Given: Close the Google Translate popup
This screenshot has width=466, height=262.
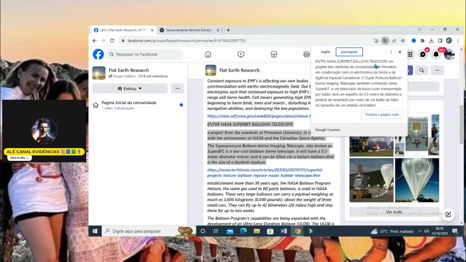Looking at the screenshot, I should tap(400, 52).
